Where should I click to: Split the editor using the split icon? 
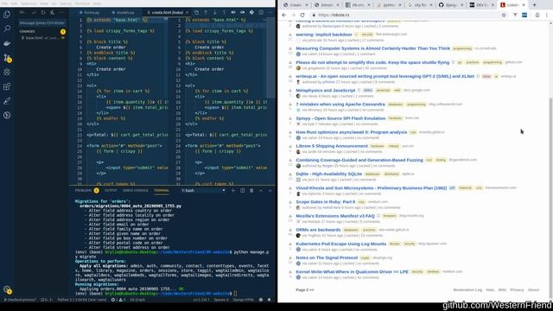[x=261, y=12]
